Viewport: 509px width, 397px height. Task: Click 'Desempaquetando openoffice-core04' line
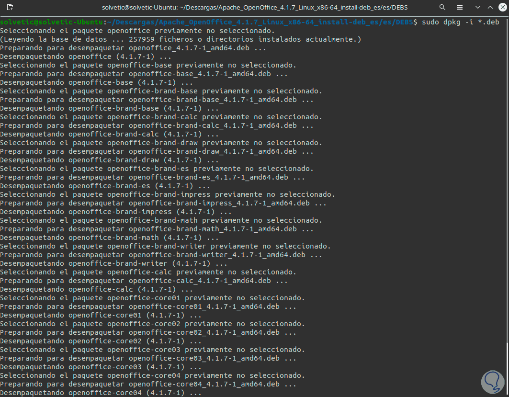[101, 393]
